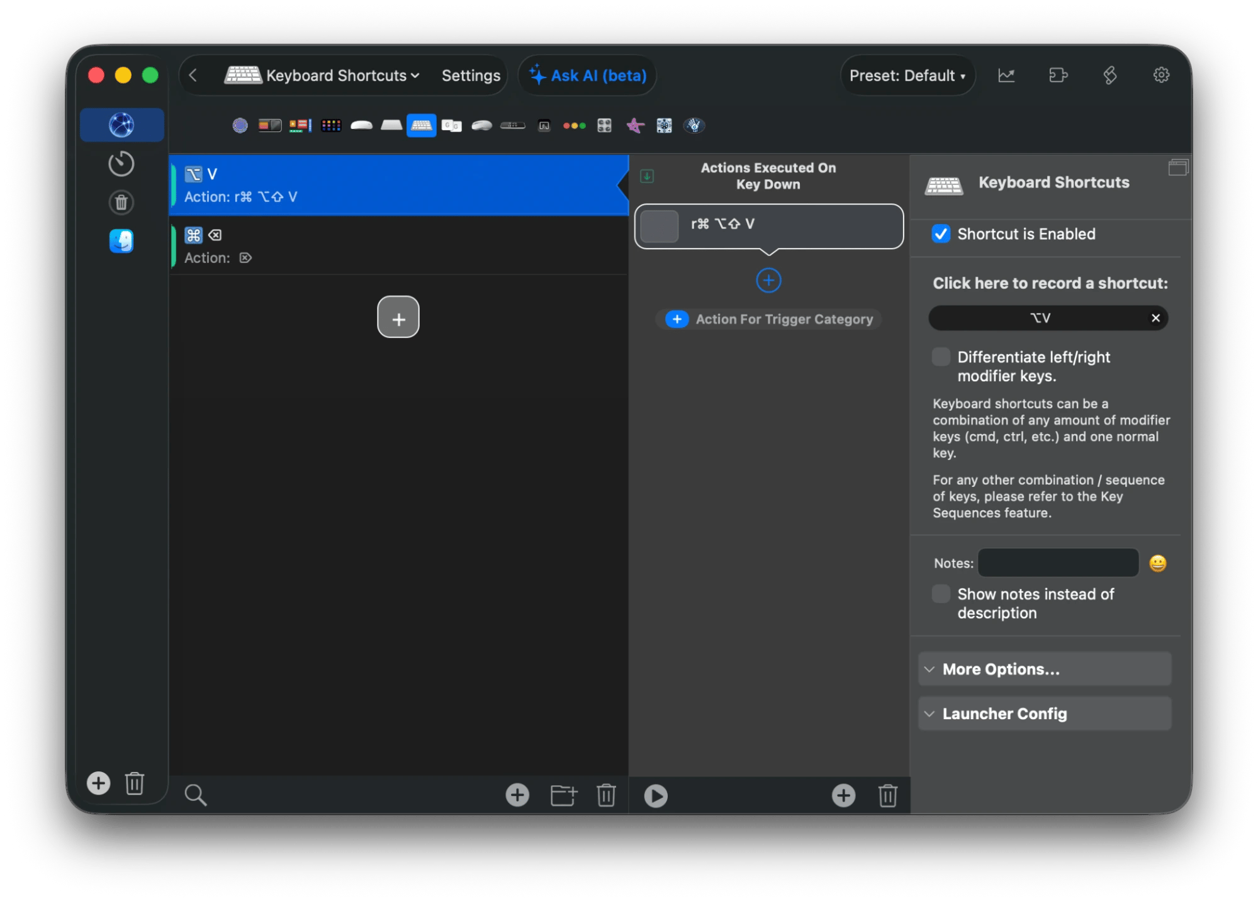
Task: Select the pink star drawing gestures icon
Action: coord(635,125)
